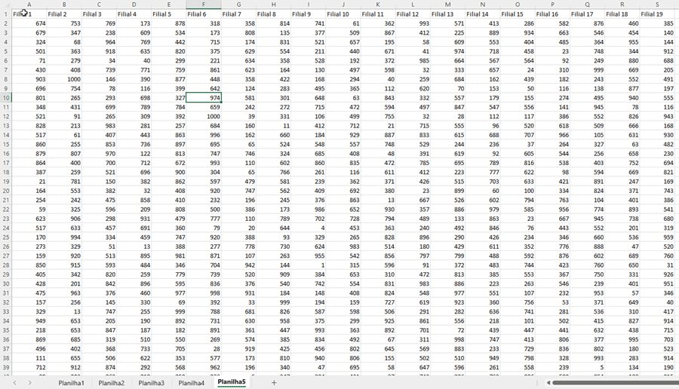The image size is (679, 389).
Task: Select cell S2 containing 385
Action: 657,23
